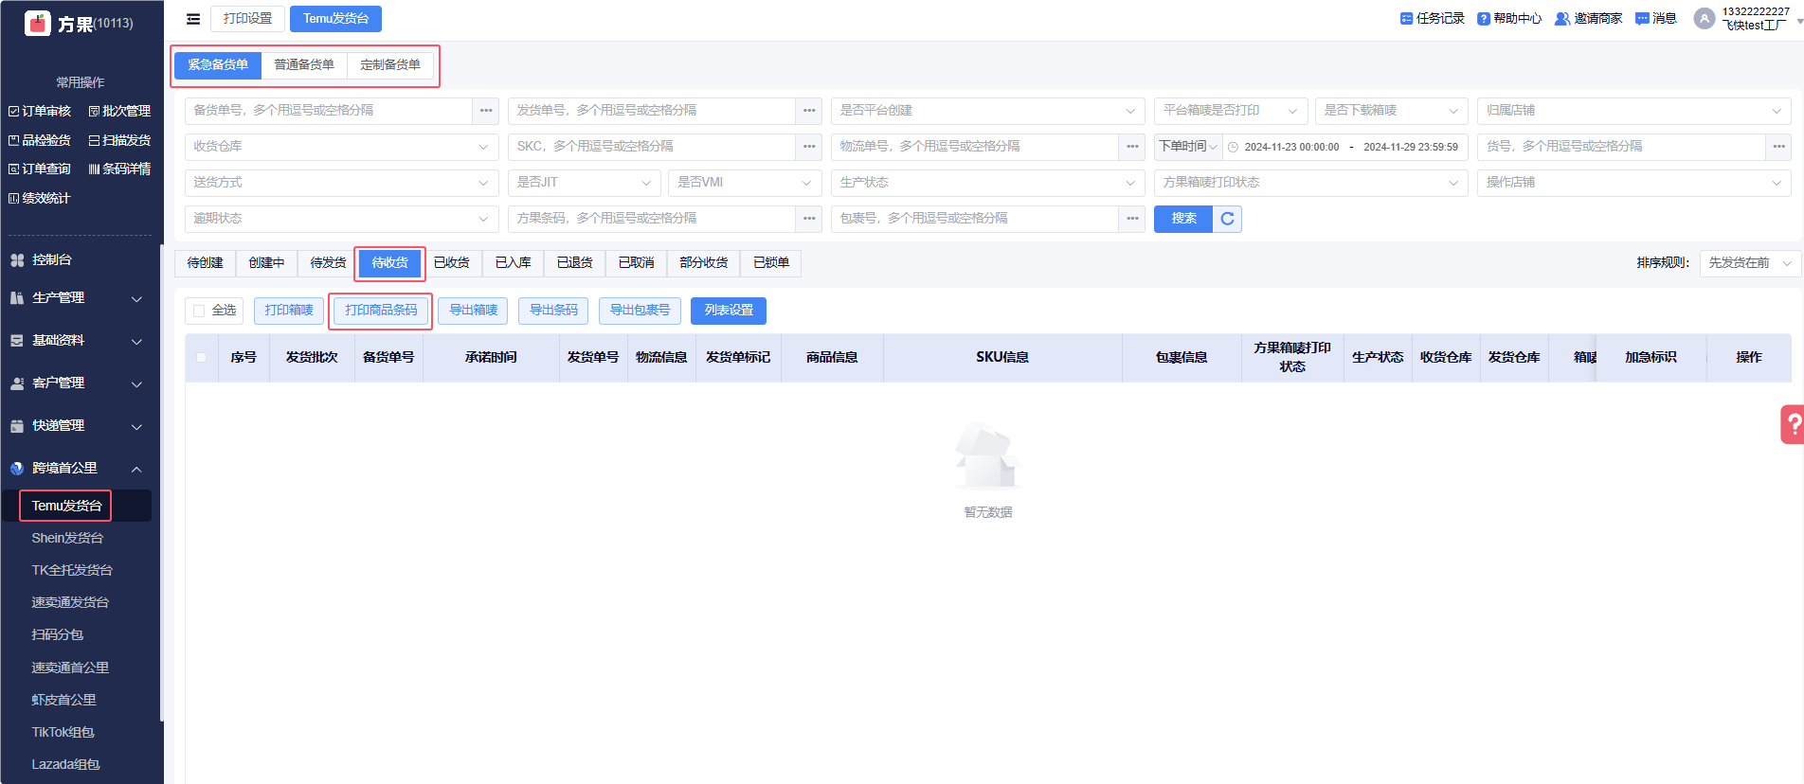
Task: Switch to the 普通备货单 tab
Action: click(x=304, y=65)
